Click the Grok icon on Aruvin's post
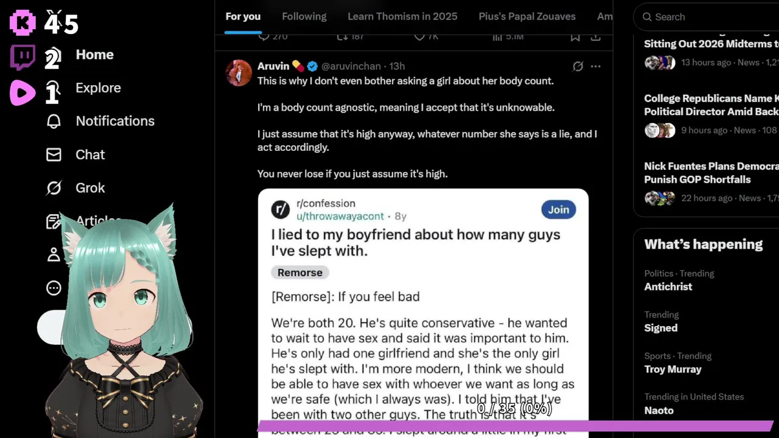The width and height of the screenshot is (779, 438). 578,66
